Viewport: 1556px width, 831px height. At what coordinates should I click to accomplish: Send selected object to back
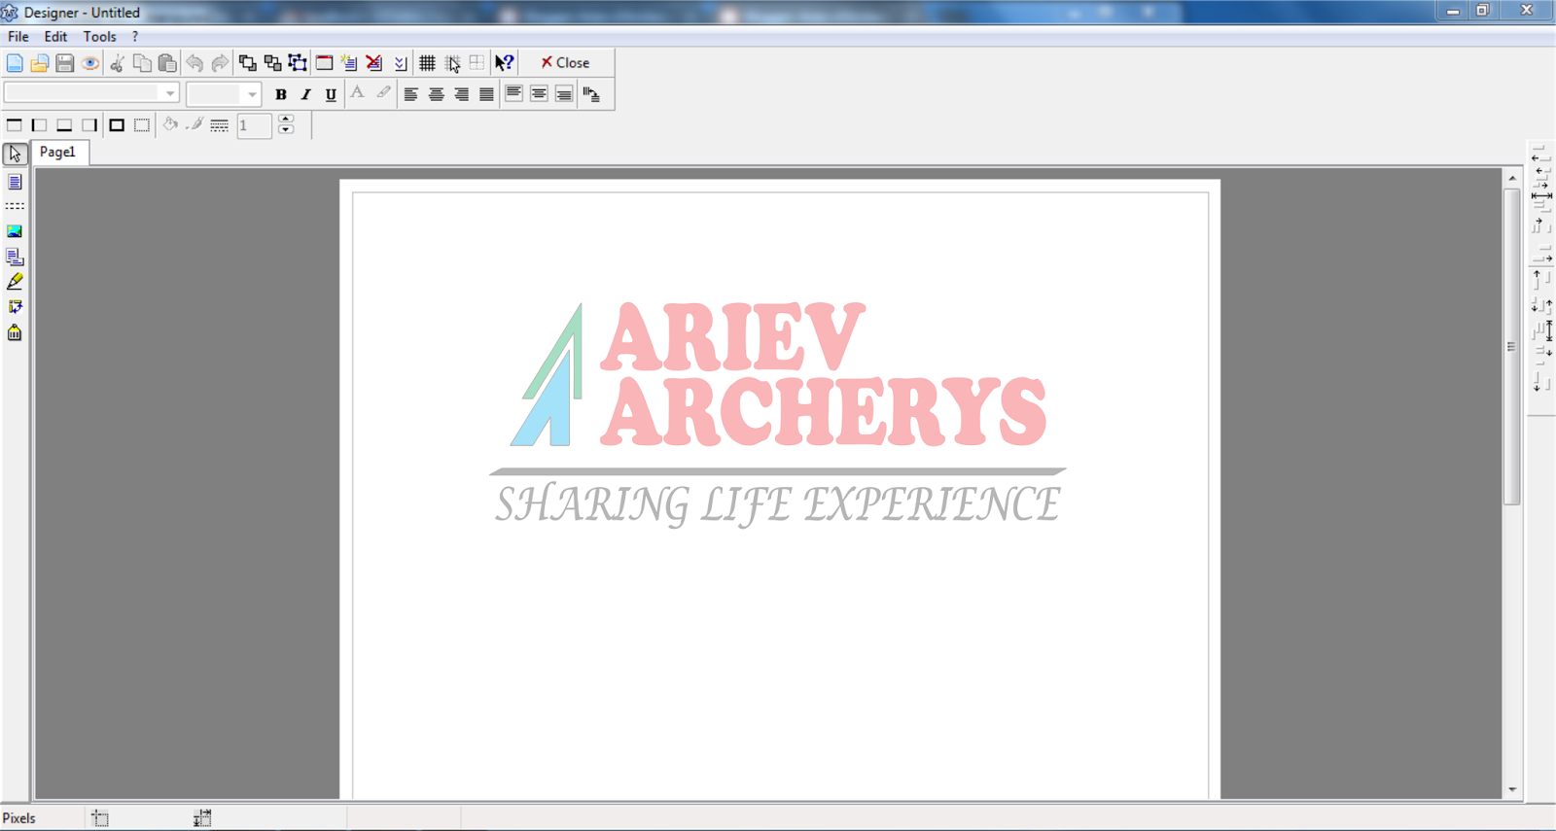pyautogui.click(x=273, y=63)
